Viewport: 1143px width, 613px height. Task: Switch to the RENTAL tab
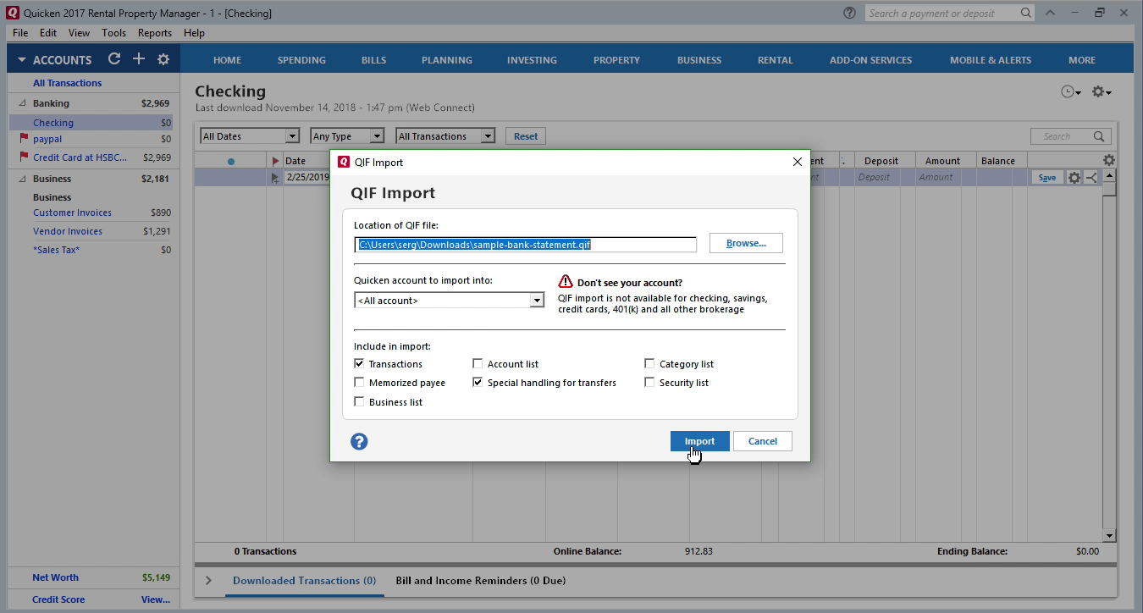click(x=775, y=60)
